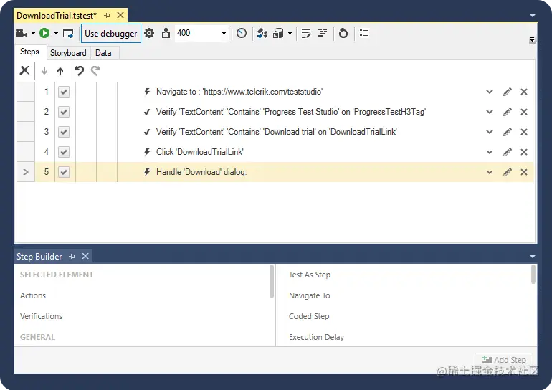Toggle checkbox for step 1
This screenshot has height=390, width=552.
pos(64,92)
